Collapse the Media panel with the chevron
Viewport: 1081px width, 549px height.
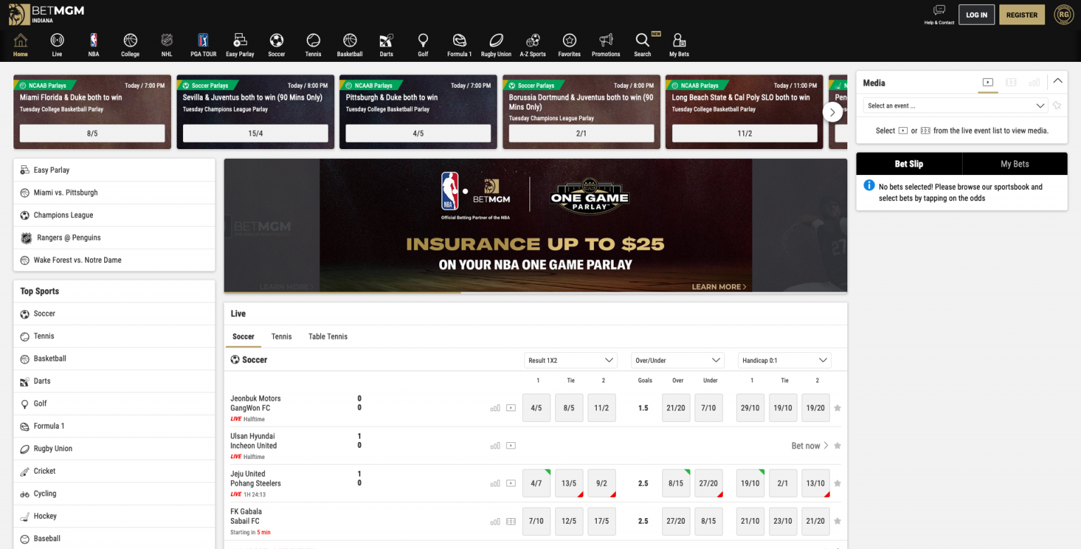point(1058,81)
